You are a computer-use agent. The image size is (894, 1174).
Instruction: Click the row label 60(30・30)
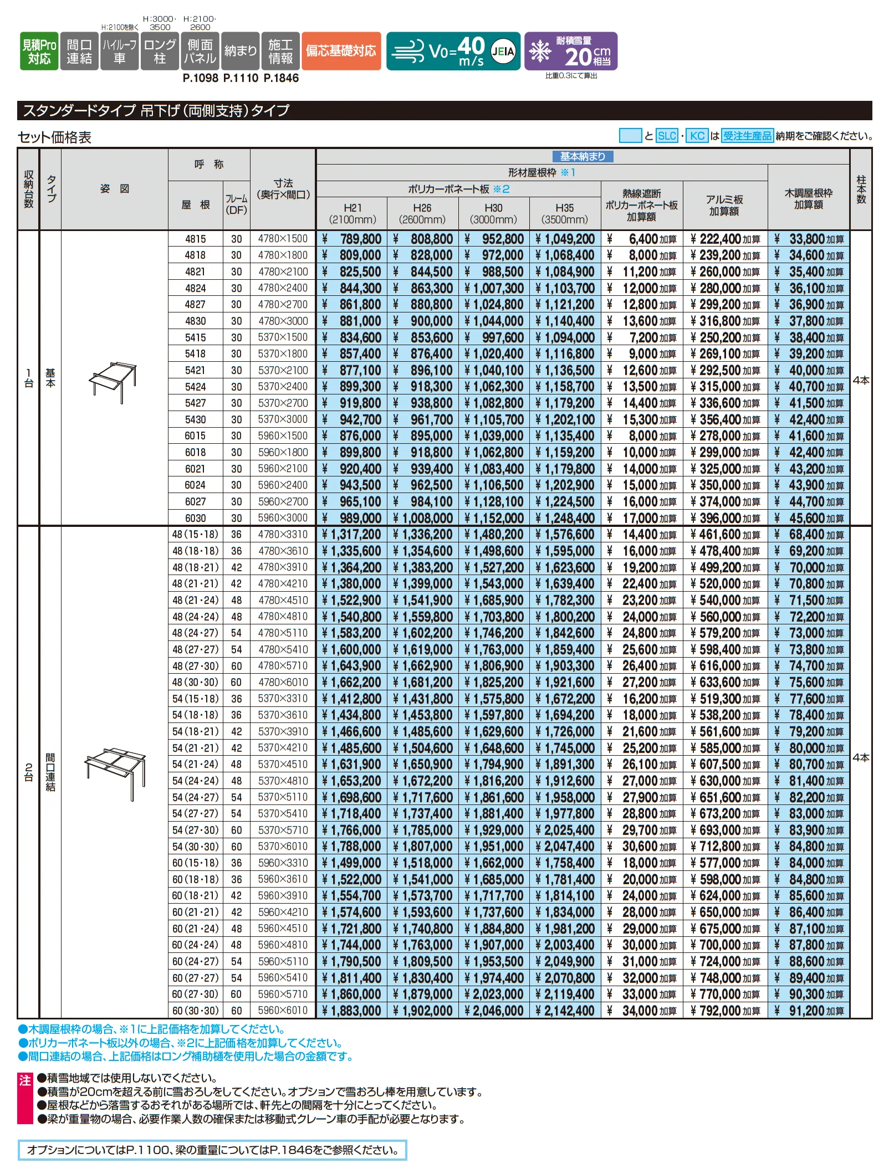click(195, 1012)
